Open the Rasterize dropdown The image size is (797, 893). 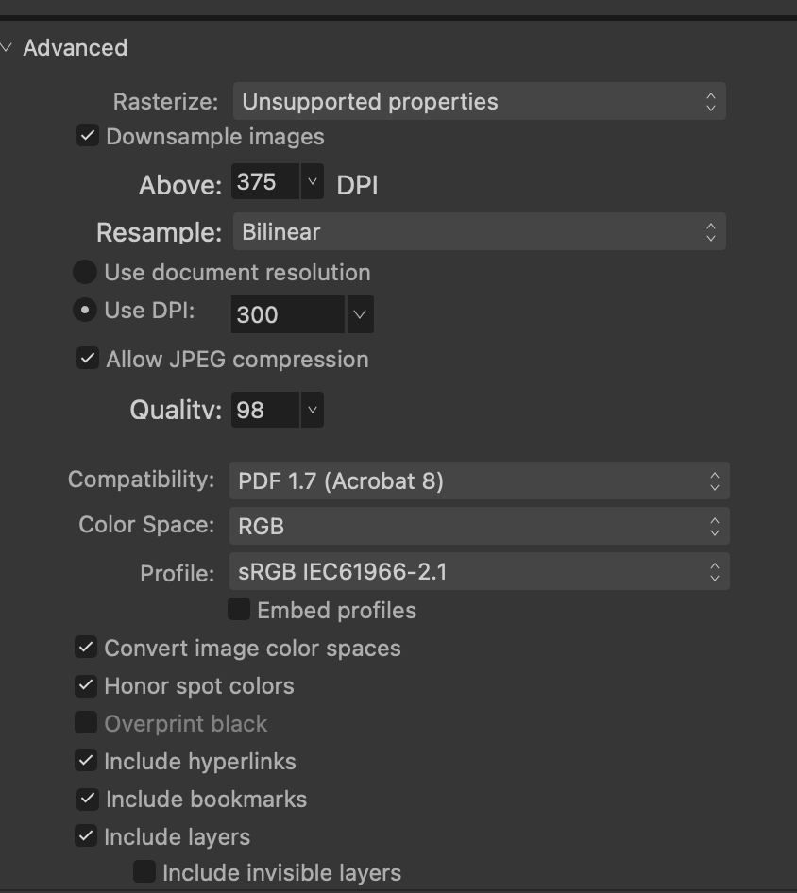pyautogui.click(x=479, y=101)
